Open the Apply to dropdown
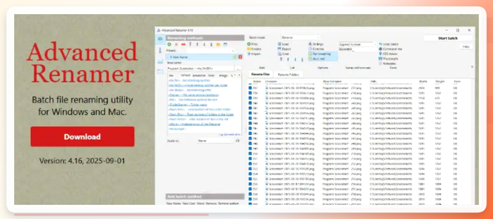 [215, 141]
